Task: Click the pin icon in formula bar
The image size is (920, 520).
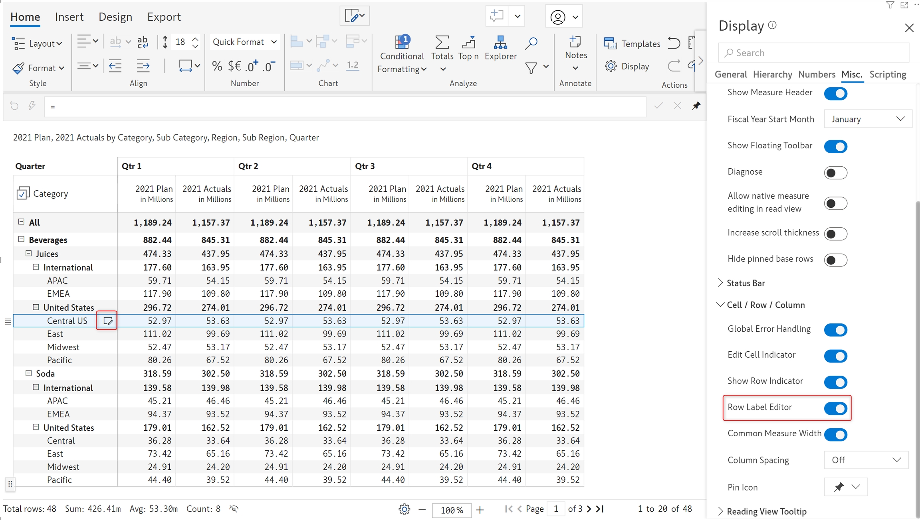Action: pos(696,106)
